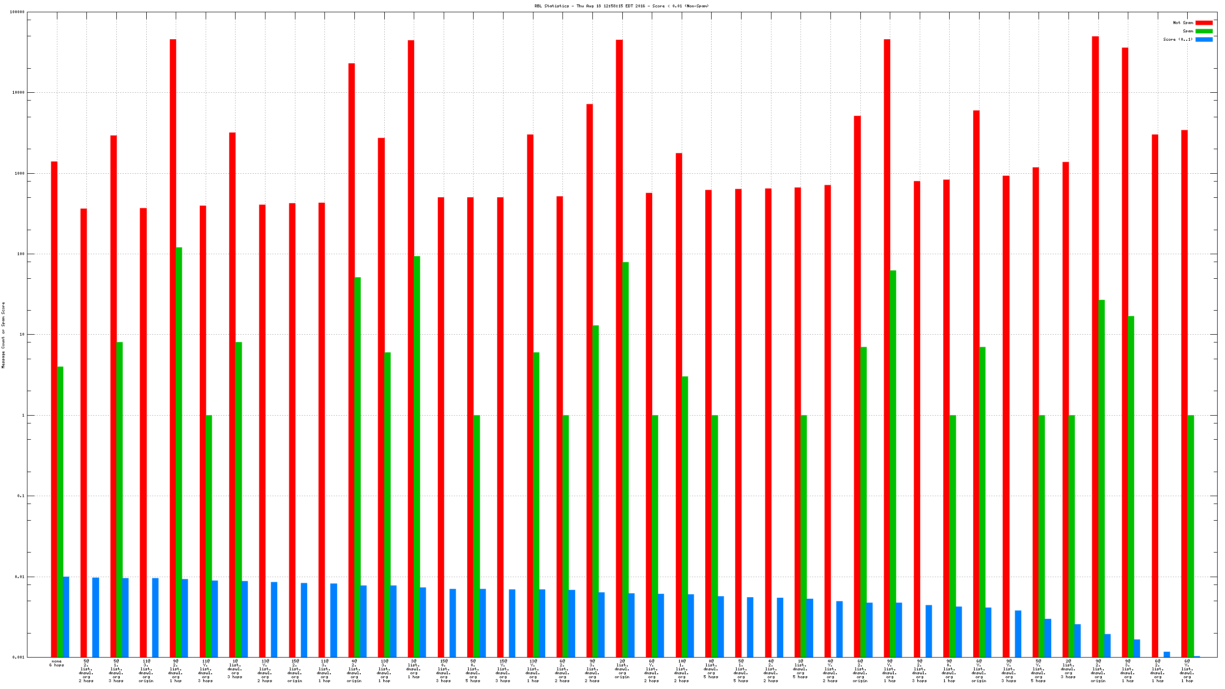Click the 10000 y-axis tick label
The image size is (1225, 689).
tap(19, 93)
